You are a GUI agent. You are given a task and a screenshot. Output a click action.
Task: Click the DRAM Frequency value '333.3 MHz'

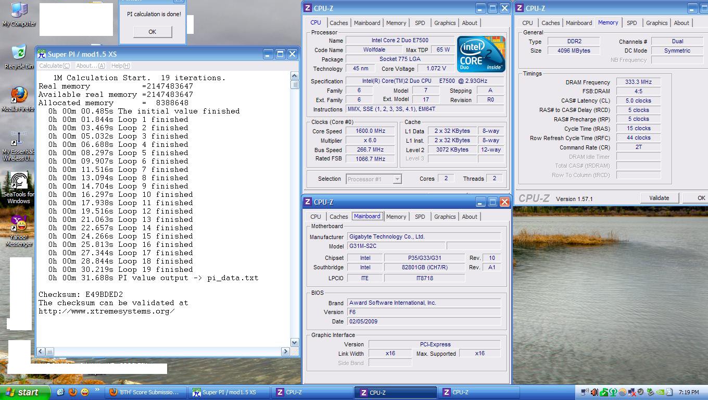click(638, 82)
